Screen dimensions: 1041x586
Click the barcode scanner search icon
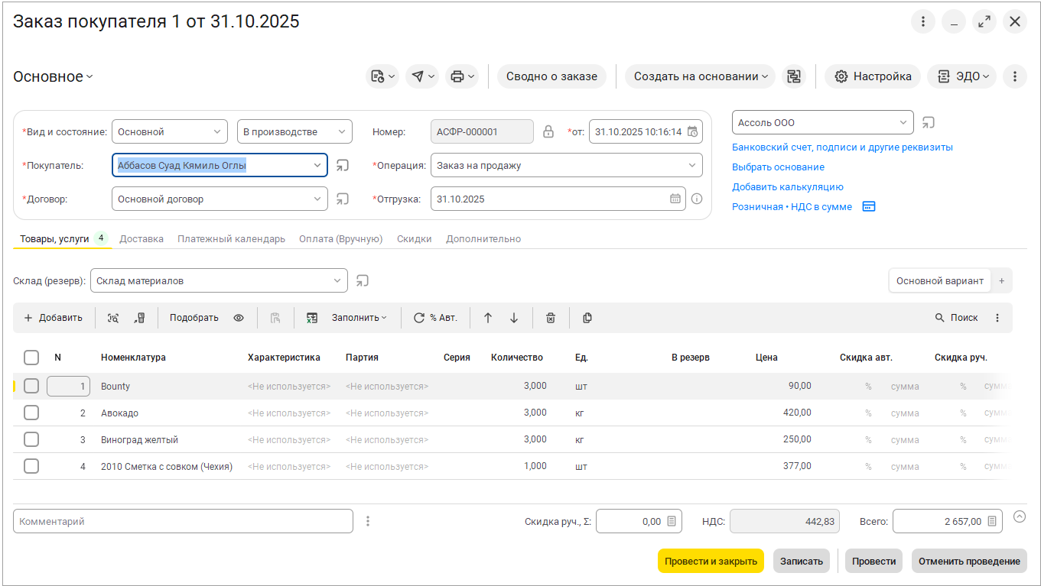[x=113, y=318]
